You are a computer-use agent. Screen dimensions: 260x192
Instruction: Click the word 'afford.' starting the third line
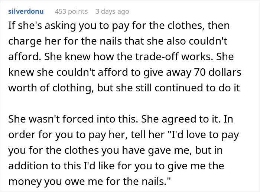[x=25, y=56]
